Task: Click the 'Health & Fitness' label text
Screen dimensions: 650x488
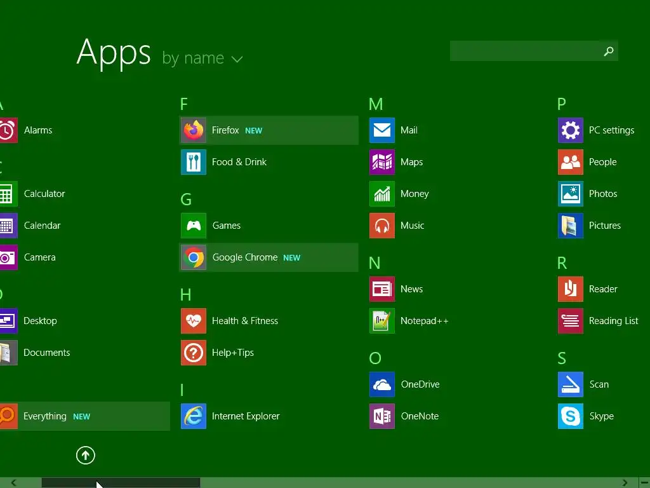Action: tap(245, 321)
